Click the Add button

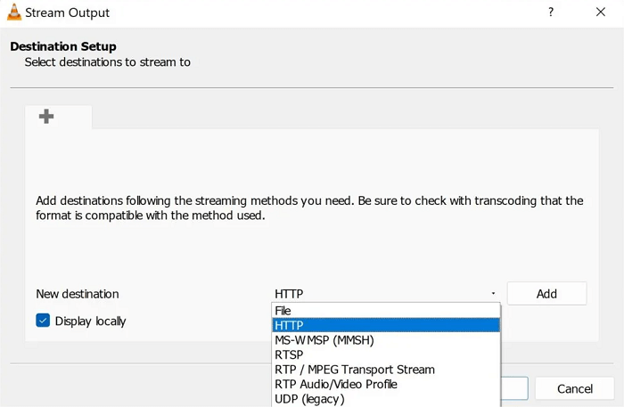tap(546, 294)
